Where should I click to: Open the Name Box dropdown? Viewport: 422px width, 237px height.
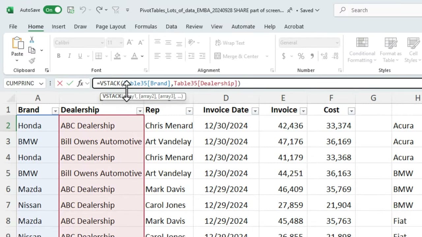tap(41, 83)
